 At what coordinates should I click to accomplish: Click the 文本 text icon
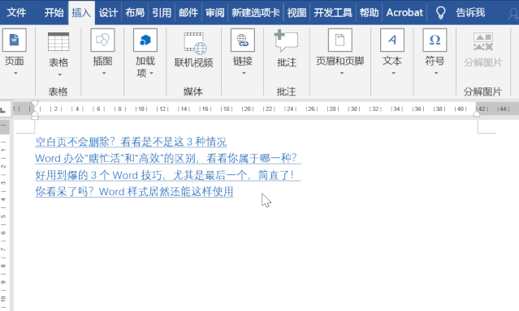pos(392,40)
